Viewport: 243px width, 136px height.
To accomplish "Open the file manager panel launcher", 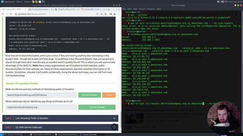I will 40,2.
